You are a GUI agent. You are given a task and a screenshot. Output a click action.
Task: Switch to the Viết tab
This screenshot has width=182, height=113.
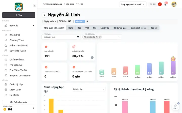pyautogui.click(x=87, y=28)
